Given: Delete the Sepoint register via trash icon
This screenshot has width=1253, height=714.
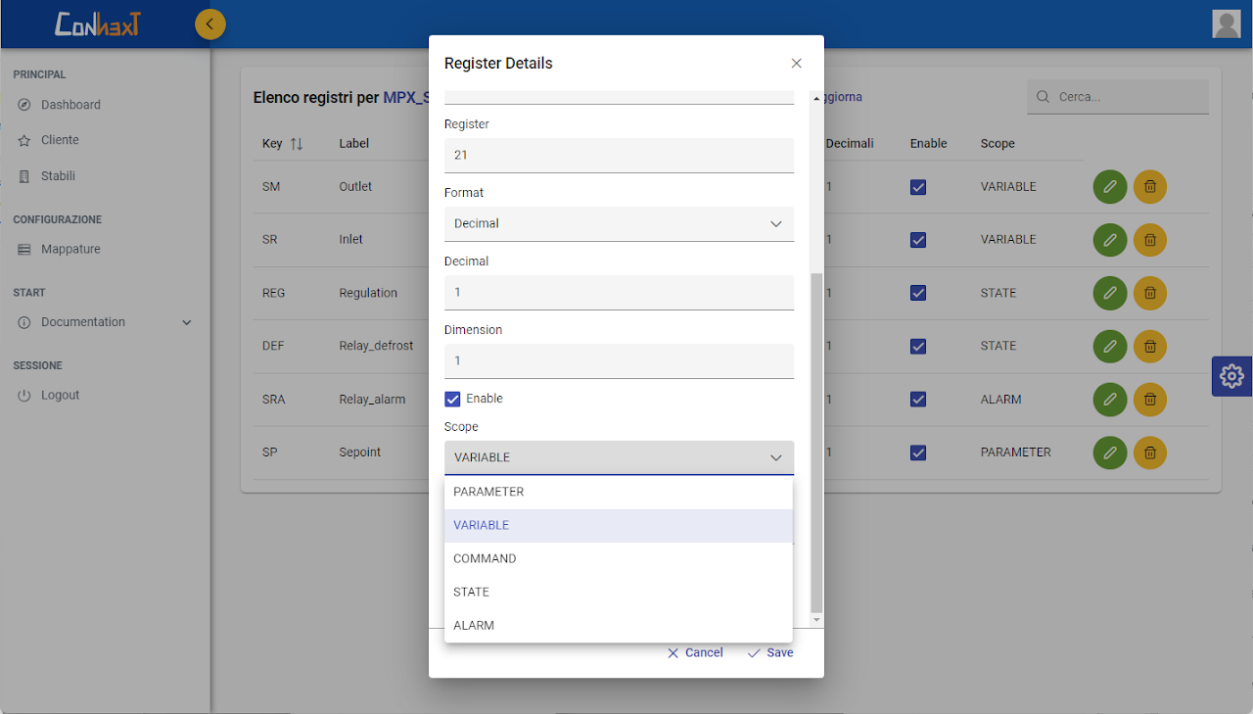Looking at the screenshot, I should [1149, 452].
